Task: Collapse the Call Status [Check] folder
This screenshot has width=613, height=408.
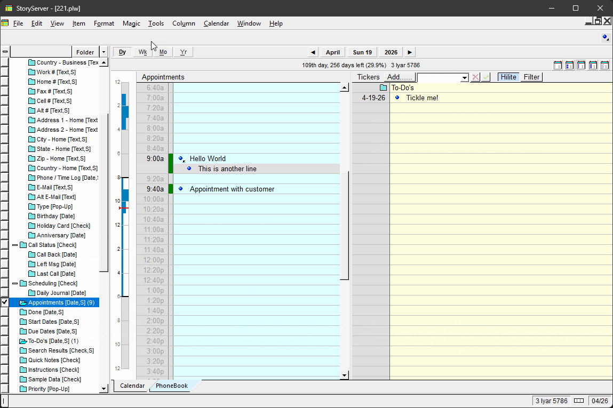Action: point(15,245)
